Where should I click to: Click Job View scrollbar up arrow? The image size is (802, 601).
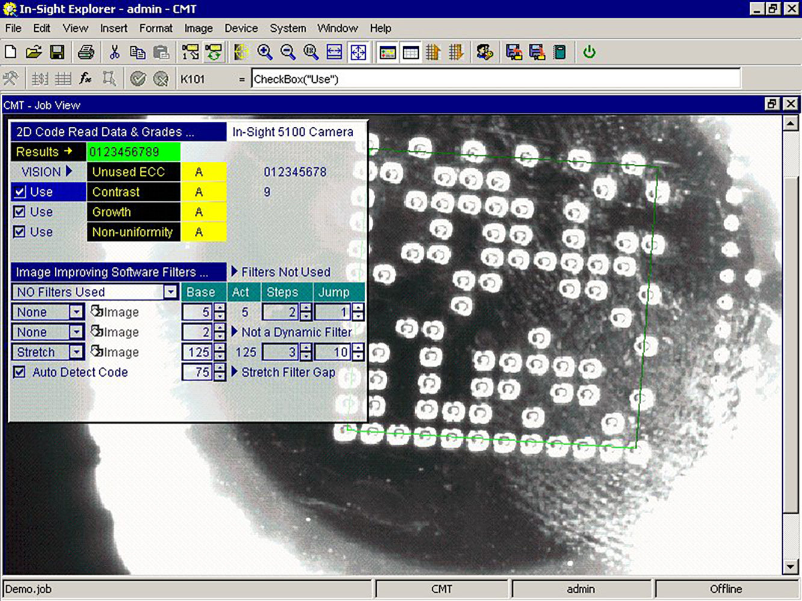tap(791, 123)
